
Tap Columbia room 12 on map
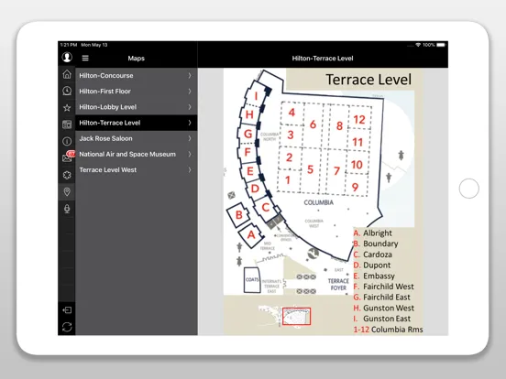(359, 120)
